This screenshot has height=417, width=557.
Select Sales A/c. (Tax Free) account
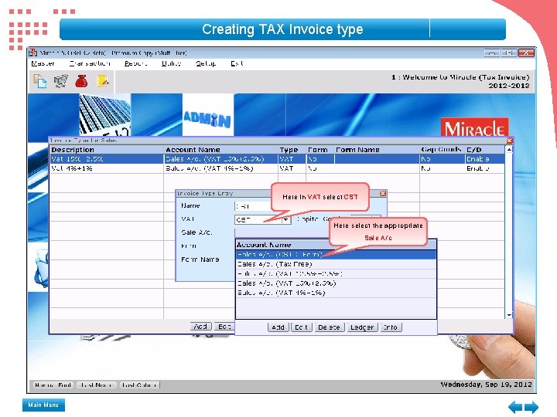(x=336, y=264)
